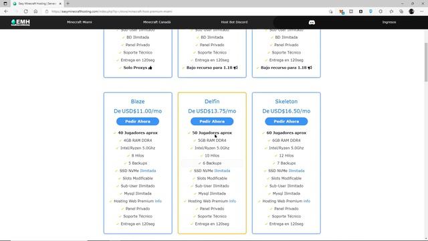Screen dimensions: 428x241
Task: Click the blue shield extension icon
Action: click(x=370, y=11)
